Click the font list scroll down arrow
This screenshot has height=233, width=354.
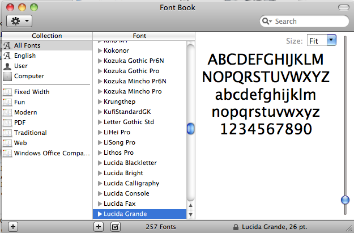[190, 214]
